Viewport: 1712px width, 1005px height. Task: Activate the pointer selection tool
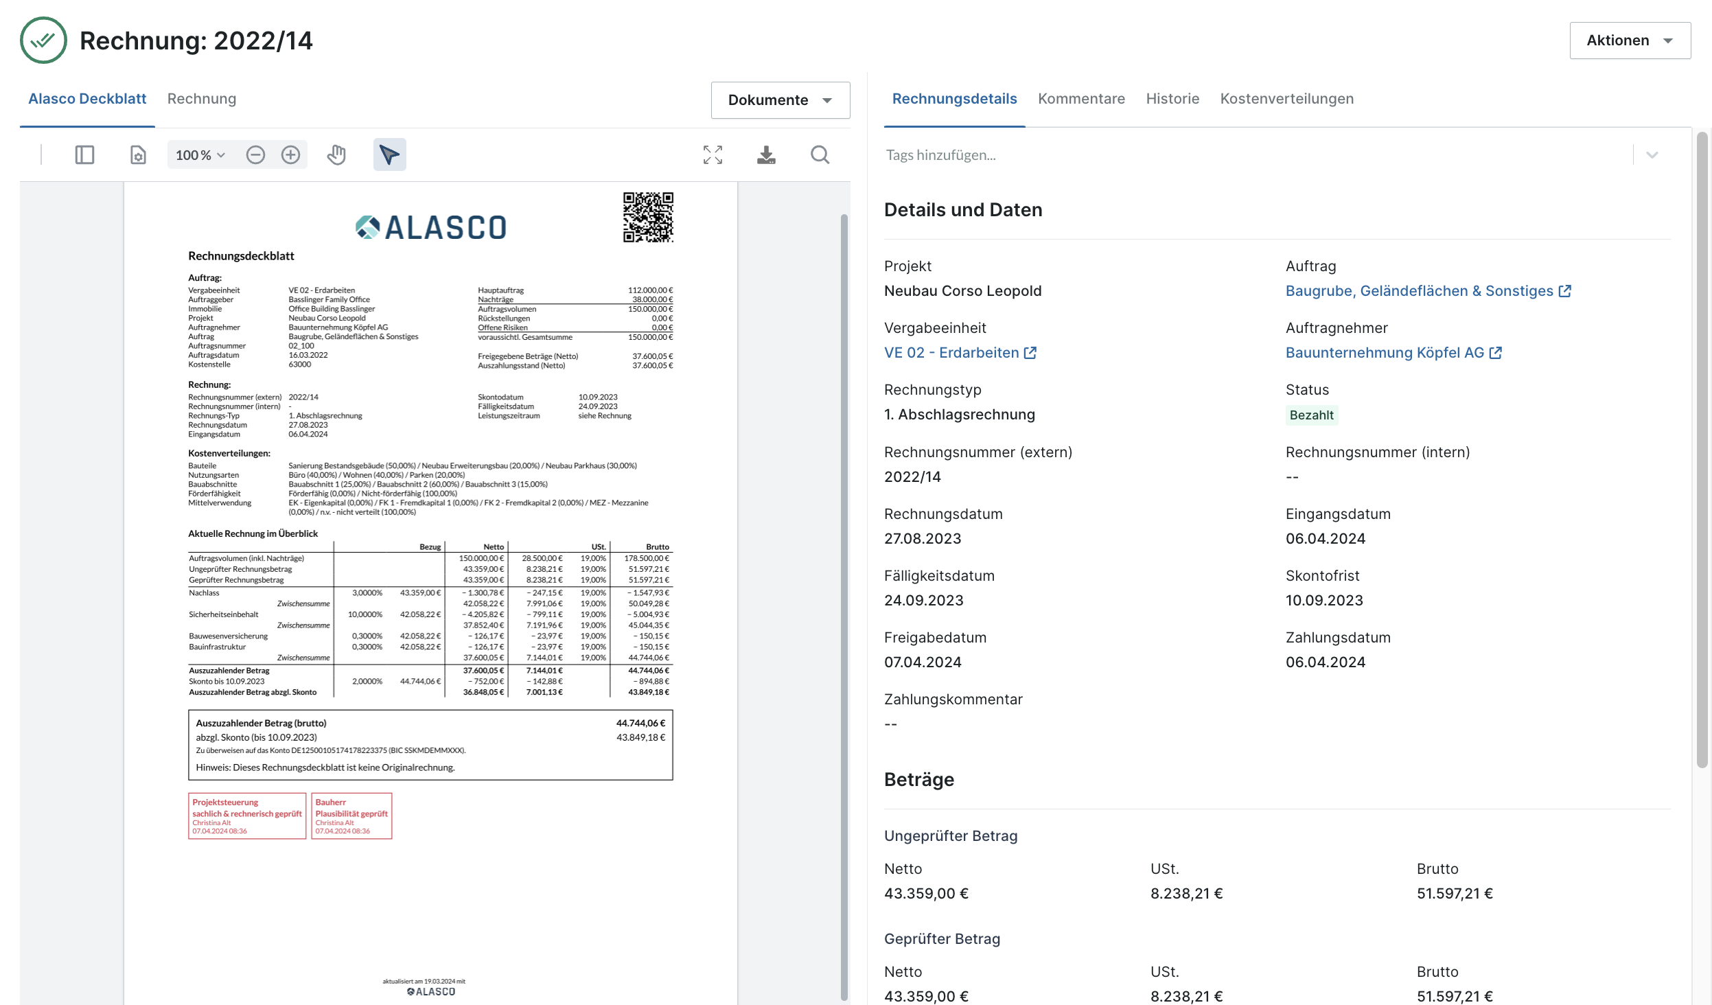(x=389, y=155)
